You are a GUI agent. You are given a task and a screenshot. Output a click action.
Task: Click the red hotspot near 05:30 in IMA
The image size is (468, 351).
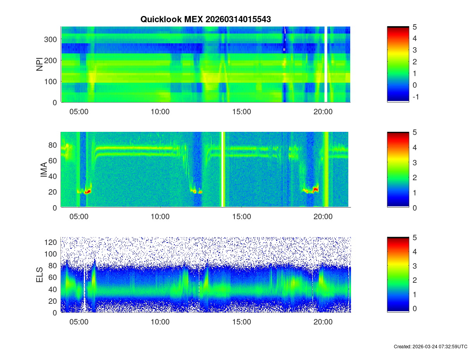point(88,191)
